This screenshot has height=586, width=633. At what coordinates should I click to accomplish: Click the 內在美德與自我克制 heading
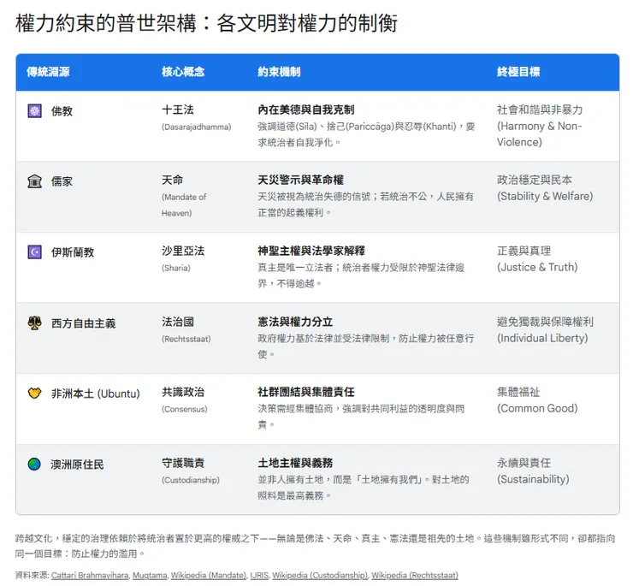pos(306,110)
